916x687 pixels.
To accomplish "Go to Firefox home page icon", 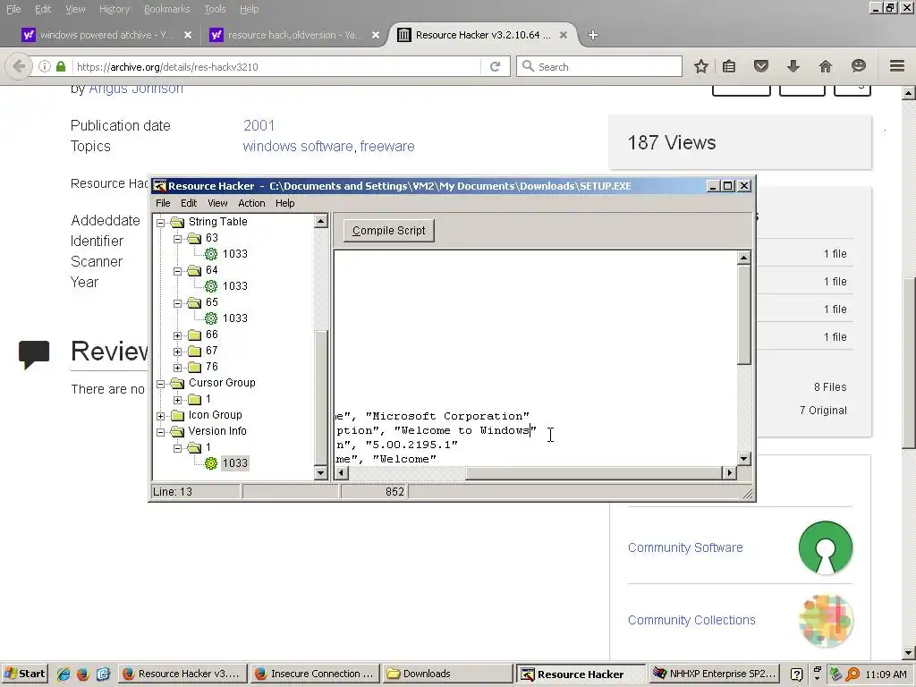I will point(825,66).
